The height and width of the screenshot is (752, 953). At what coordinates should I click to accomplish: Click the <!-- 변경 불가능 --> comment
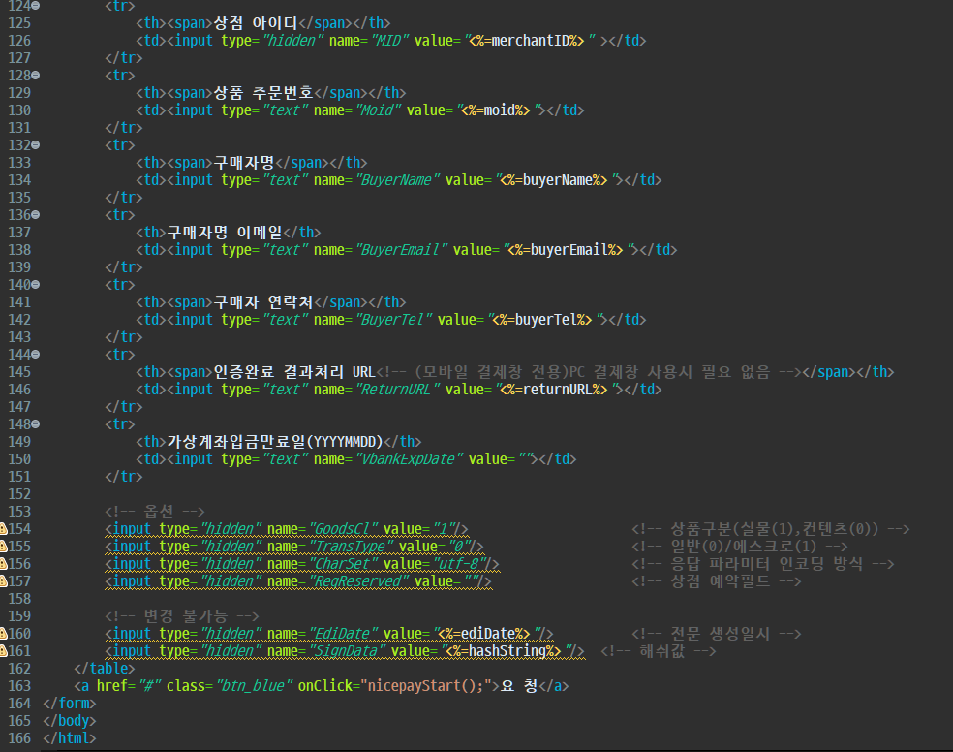click(182, 616)
